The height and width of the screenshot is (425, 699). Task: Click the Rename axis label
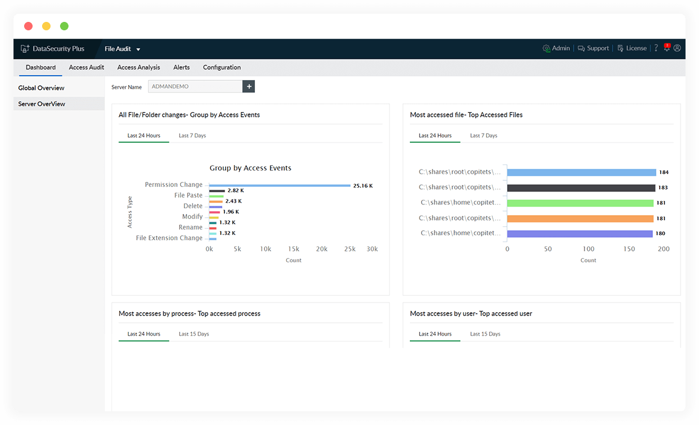click(190, 227)
